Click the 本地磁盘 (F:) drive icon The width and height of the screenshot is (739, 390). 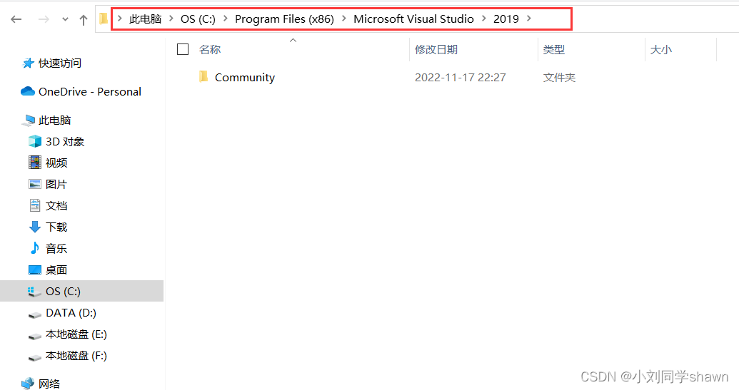pos(35,357)
